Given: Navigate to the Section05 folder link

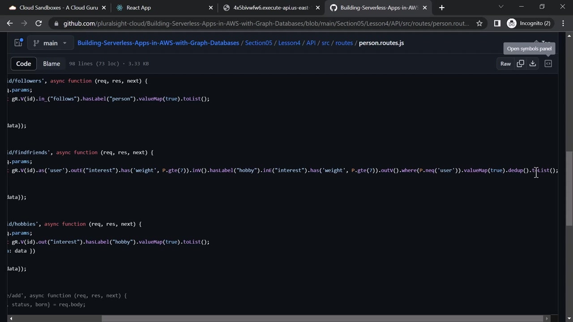Looking at the screenshot, I should tap(258, 43).
